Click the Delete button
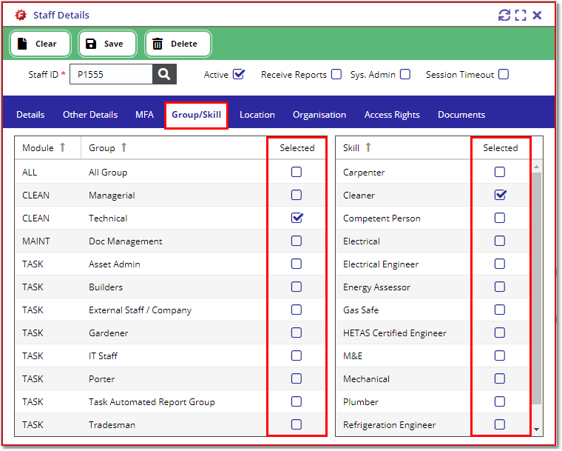This screenshot has width=562, height=451. coord(177,44)
